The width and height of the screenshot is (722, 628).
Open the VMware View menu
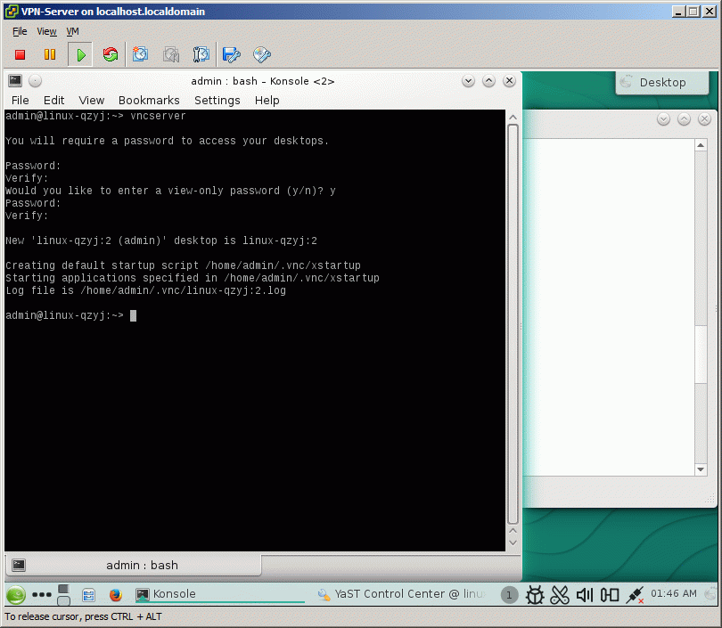(x=46, y=31)
